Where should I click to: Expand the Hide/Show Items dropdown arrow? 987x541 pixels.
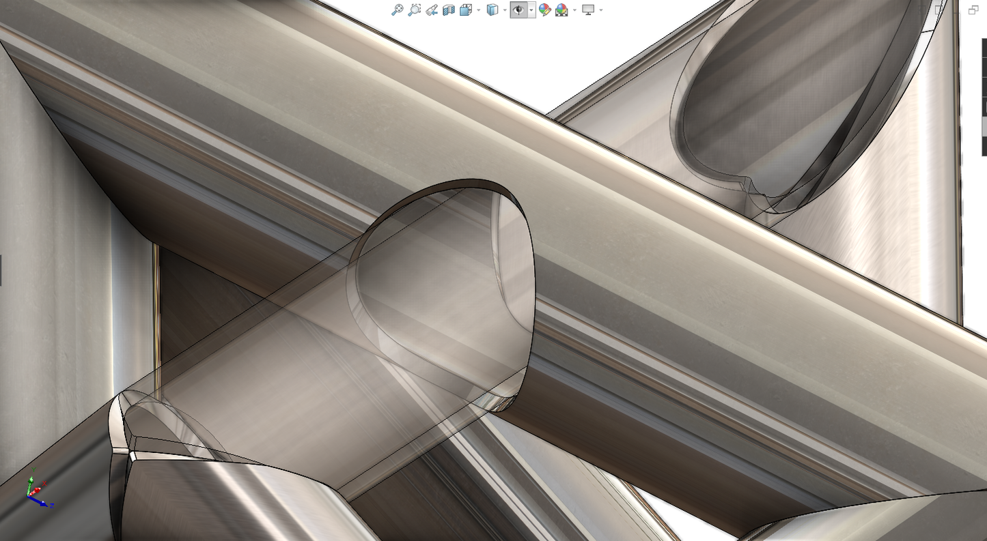tap(531, 10)
